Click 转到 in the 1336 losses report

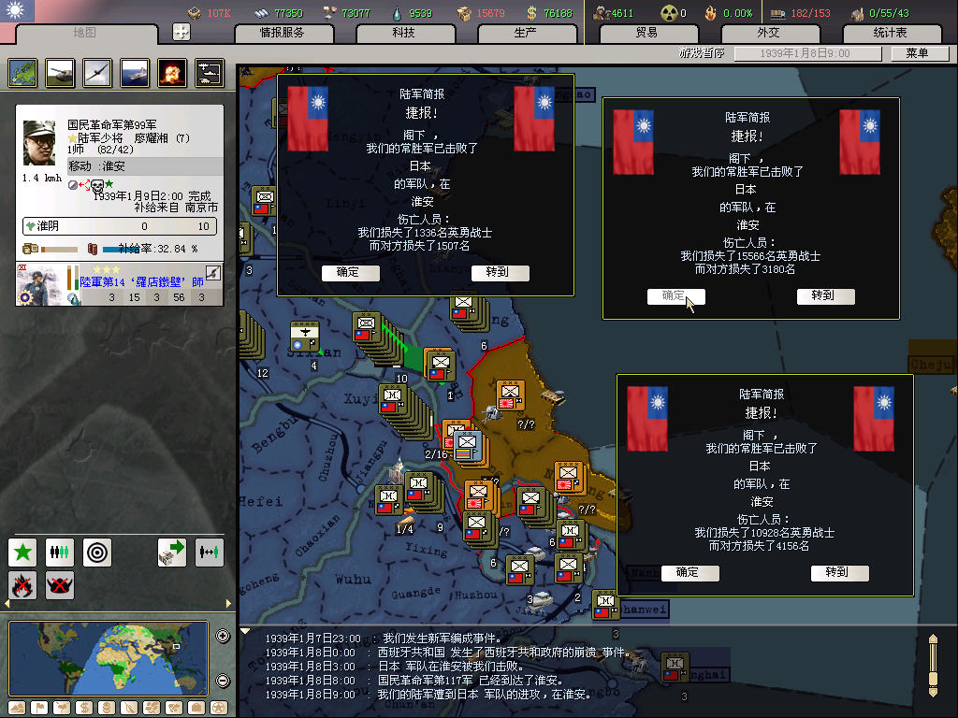[x=500, y=272]
